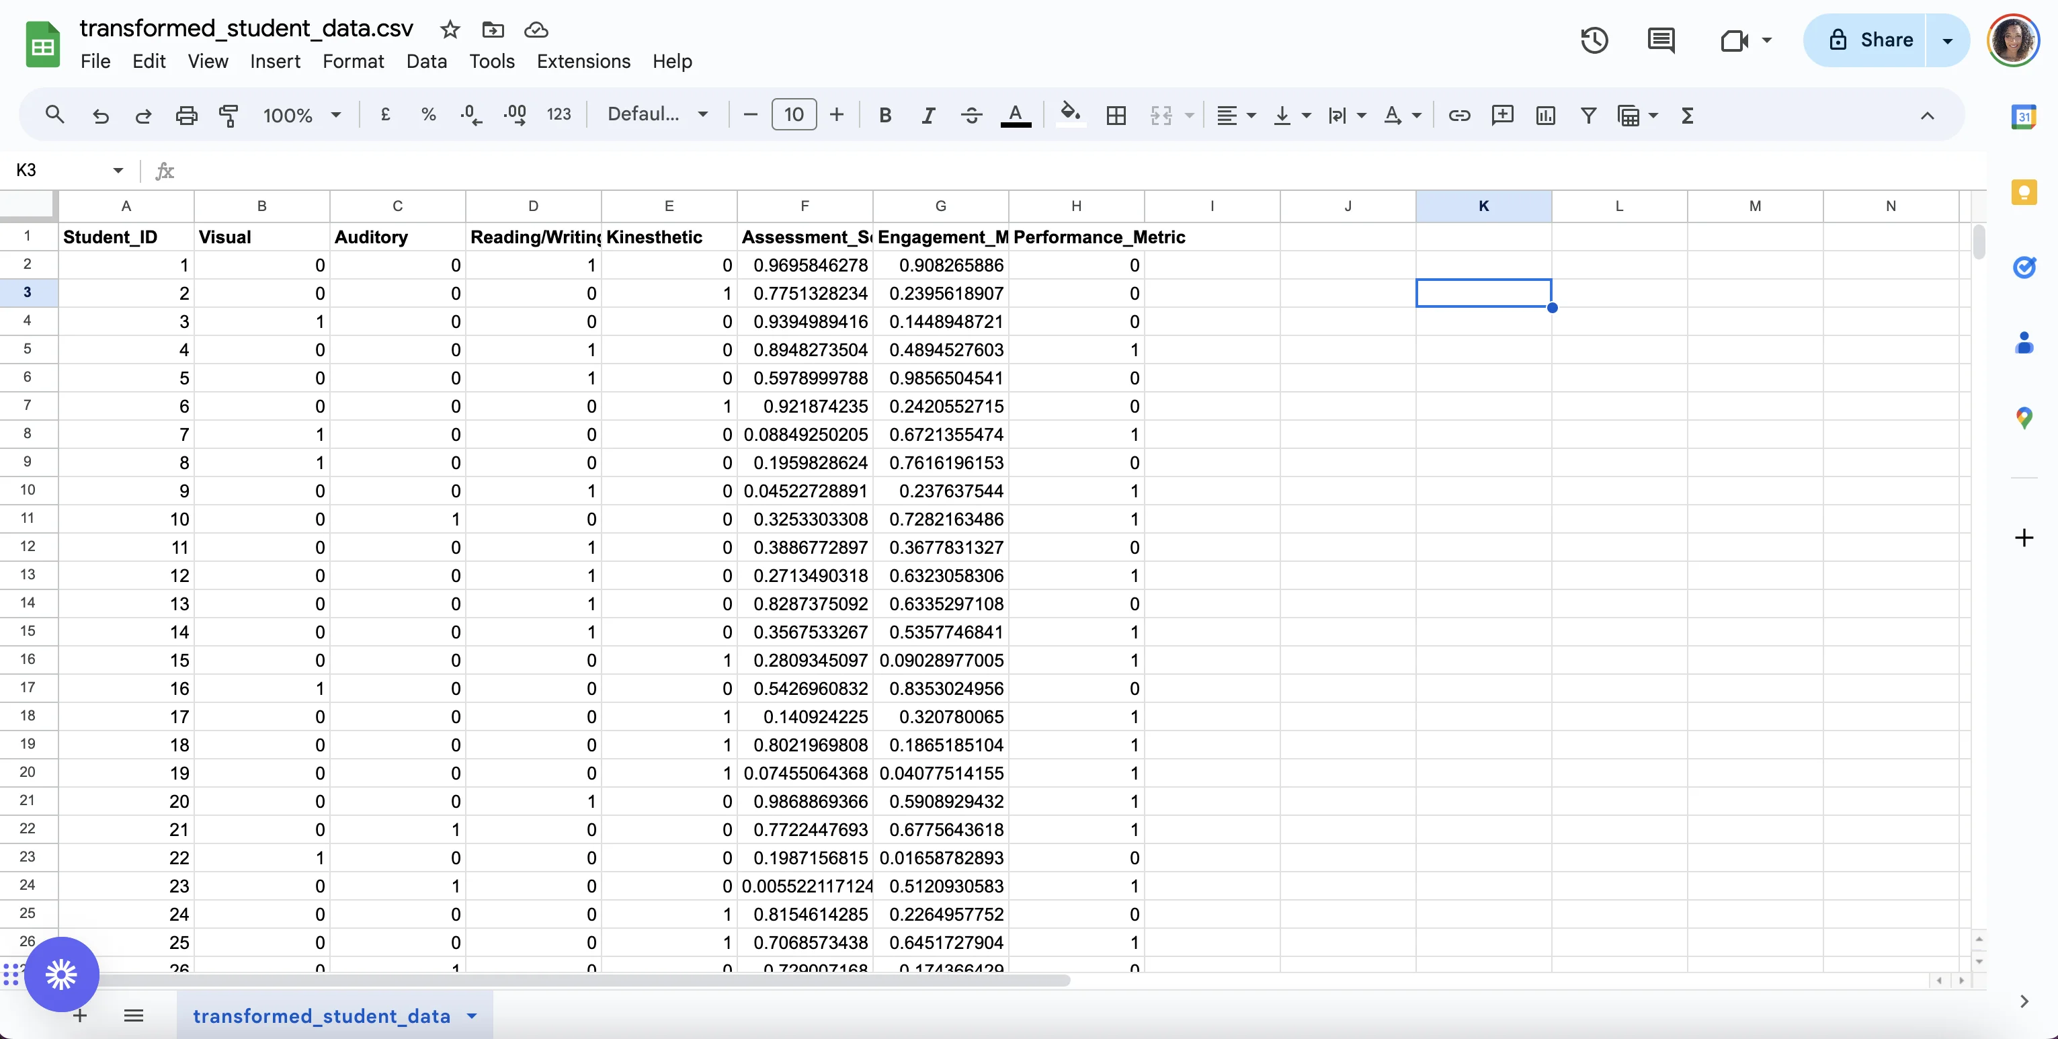The width and height of the screenshot is (2058, 1039).
Task: Open the zoom 100% dropdown
Action: click(301, 115)
